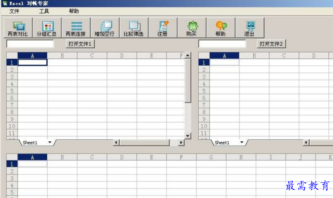Select the 两表连接 join tables icon
Image resolution: width=333 pixels, height=198 pixels.
76,28
